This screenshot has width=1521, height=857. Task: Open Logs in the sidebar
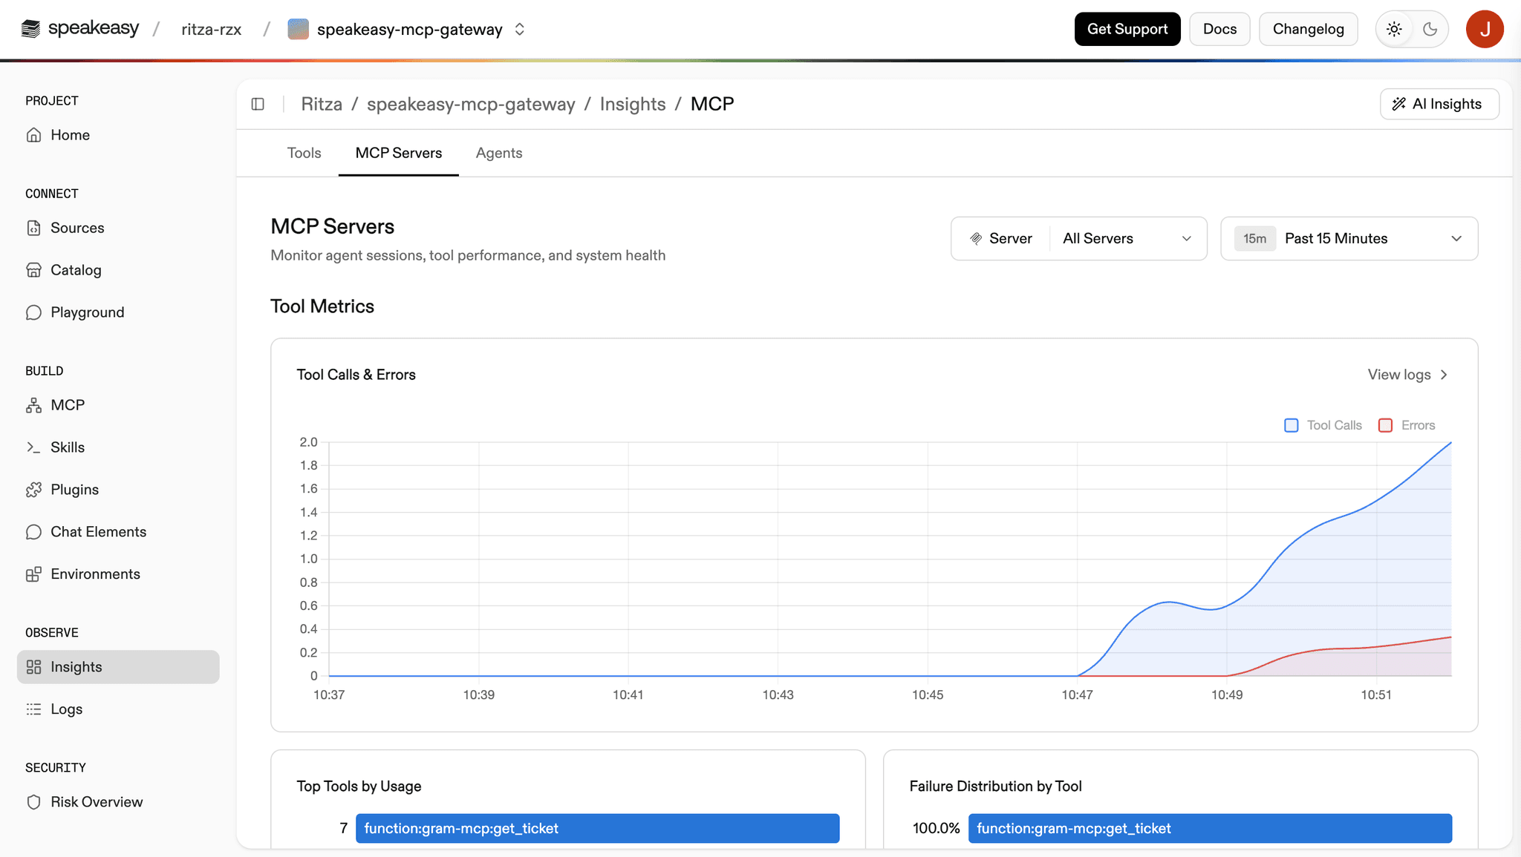(118, 709)
